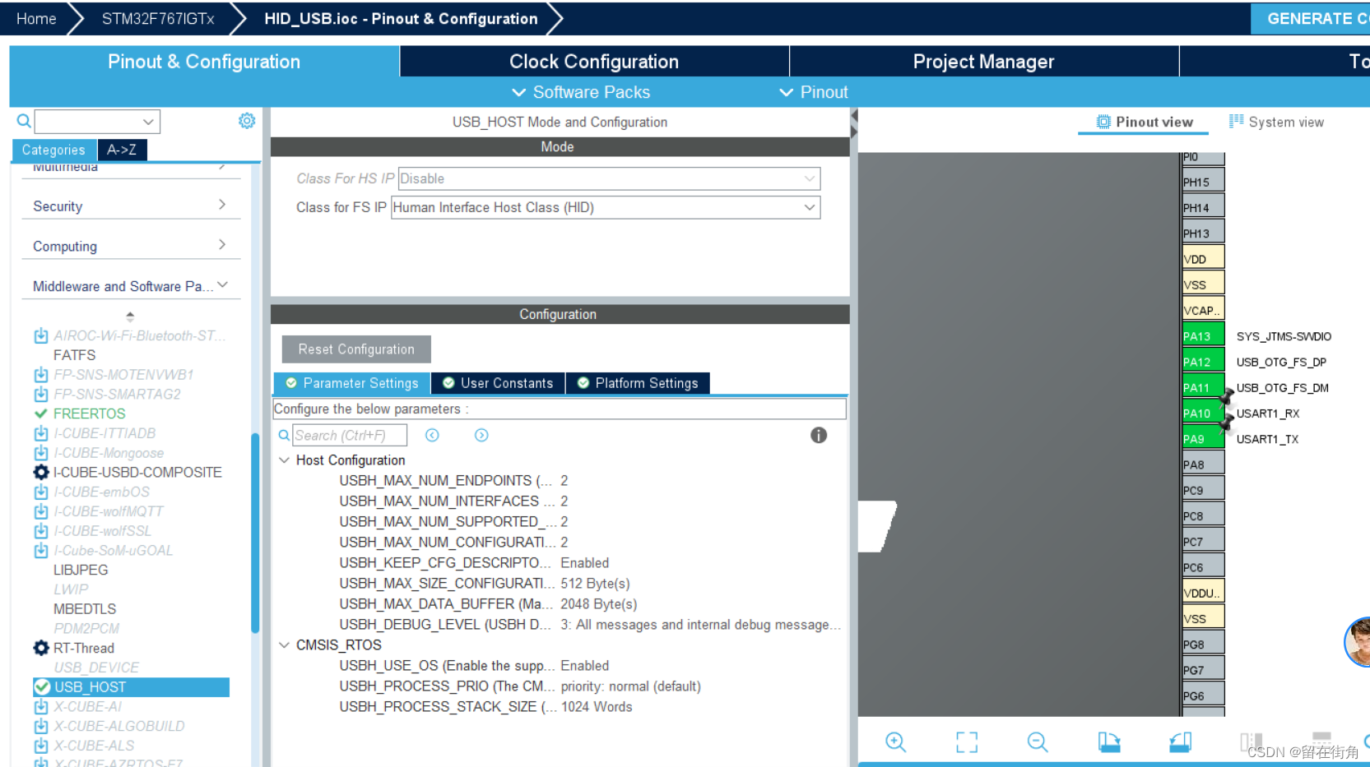
Task: Click the parameter search field
Action: point(350,435)
